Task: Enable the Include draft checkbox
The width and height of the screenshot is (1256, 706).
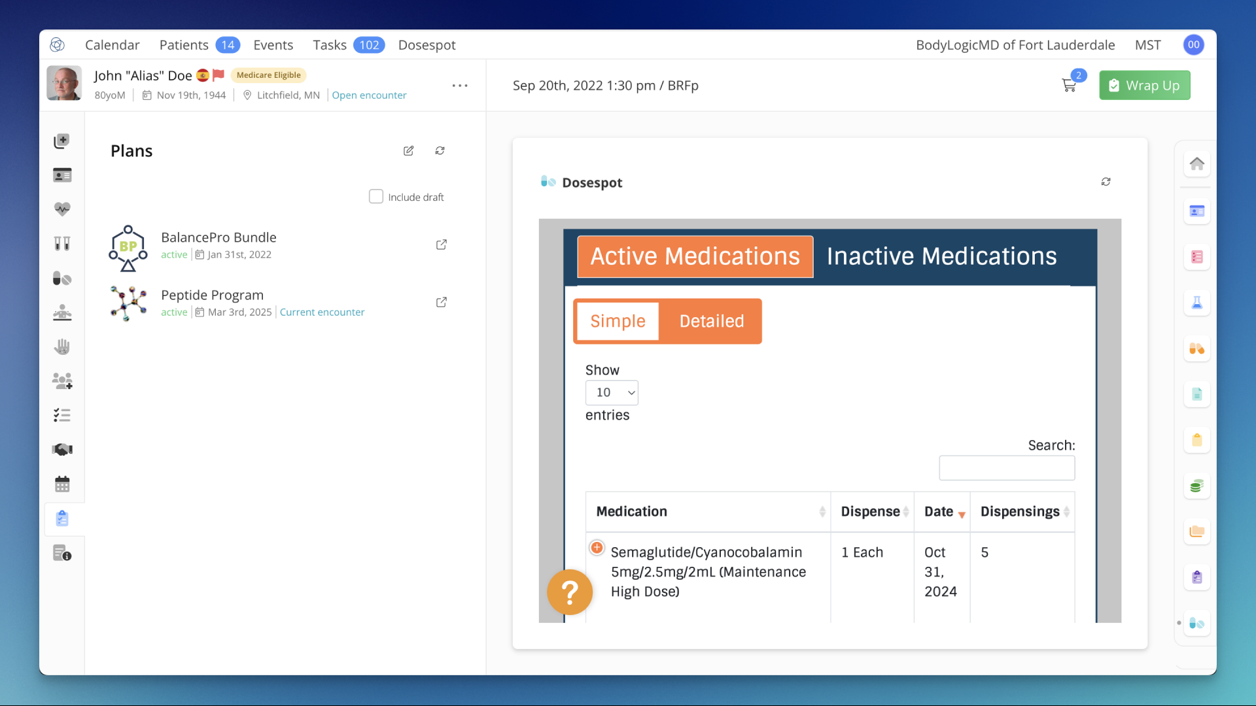Action: [376, 196]
